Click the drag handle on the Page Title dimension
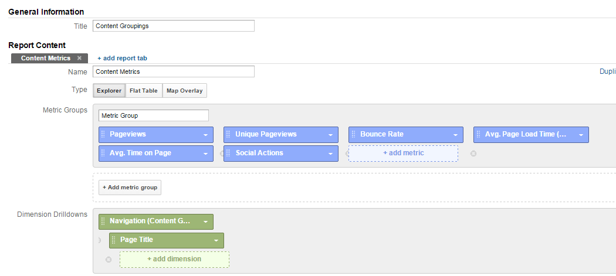 coord(114,240)
